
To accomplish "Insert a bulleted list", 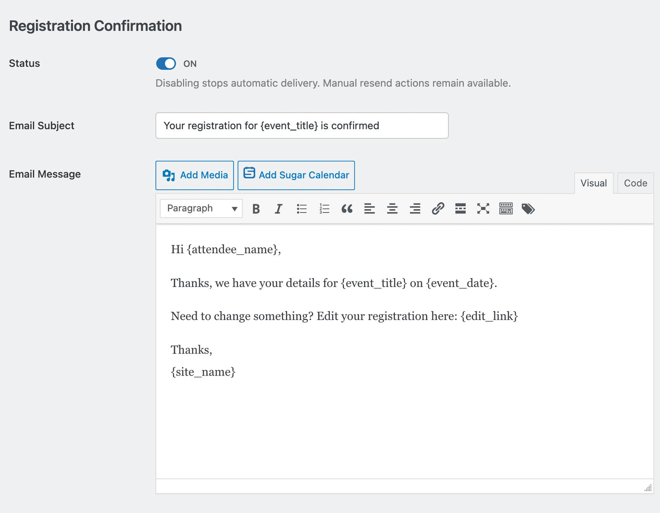I will point(302,209).
